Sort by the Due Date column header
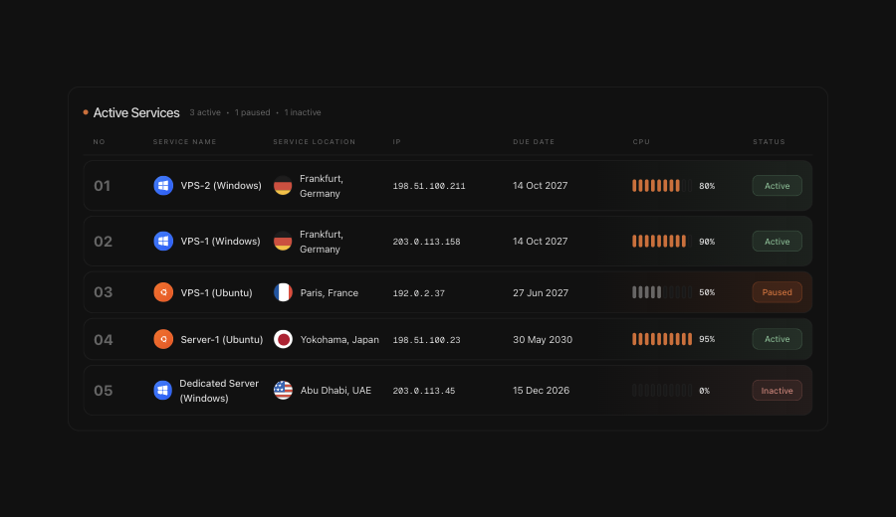896x517 pixels. [x=534, y=141]
